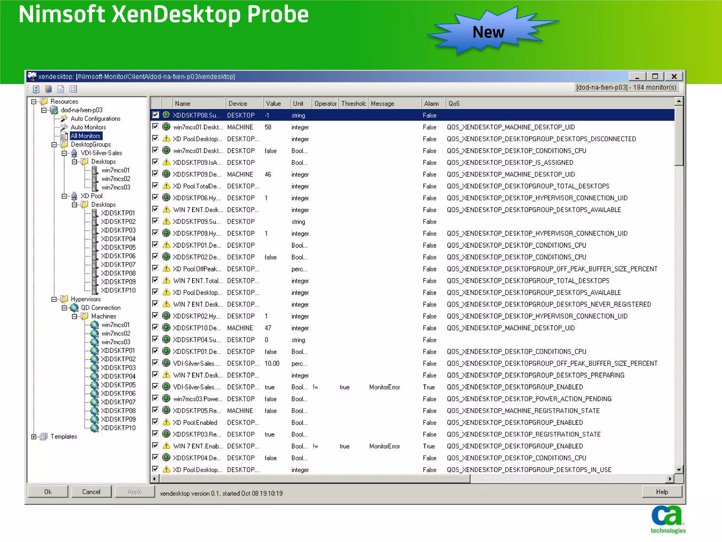Screen dimensions: 722x542
Task: Click the xendesktop window title bar icon
Action: (32, 76)
